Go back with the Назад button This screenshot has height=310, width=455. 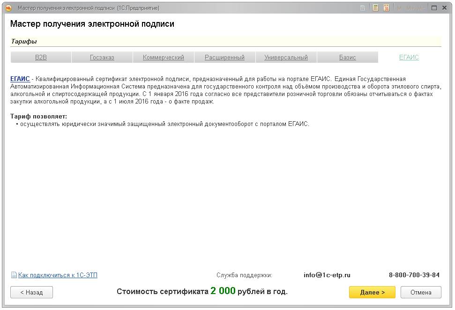[31, 292]
